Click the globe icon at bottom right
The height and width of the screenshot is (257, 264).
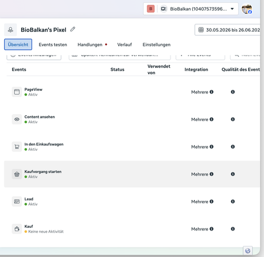click(x=248, y=251)
